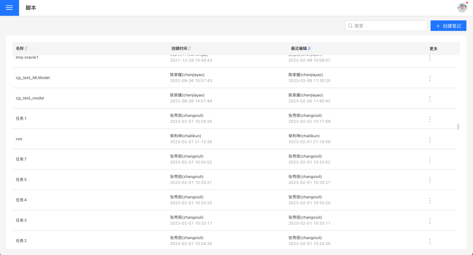This screenshot has width=473, height=255.
Task: Click the 创建笔记 button
Action: point(448,26)
